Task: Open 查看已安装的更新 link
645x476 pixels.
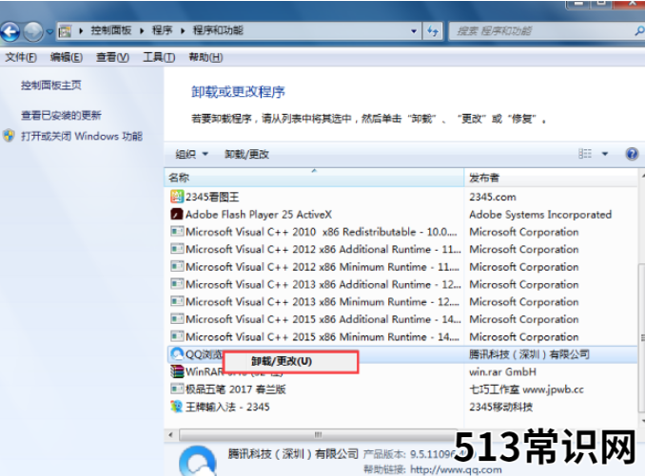Action: coord(61,115)
